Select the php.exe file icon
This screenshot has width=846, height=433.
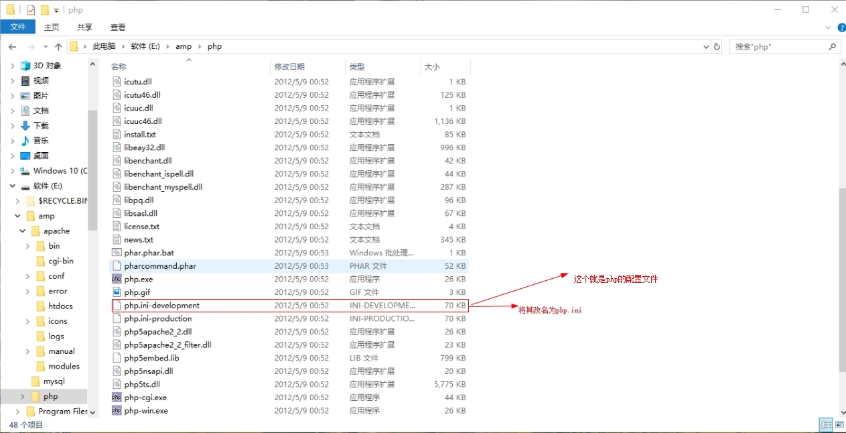[117, 279]
